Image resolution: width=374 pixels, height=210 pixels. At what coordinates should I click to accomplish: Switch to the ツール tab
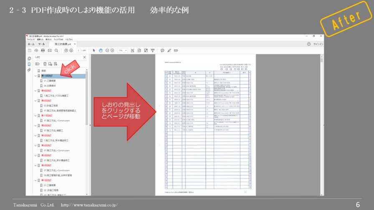tap(41, 44)
